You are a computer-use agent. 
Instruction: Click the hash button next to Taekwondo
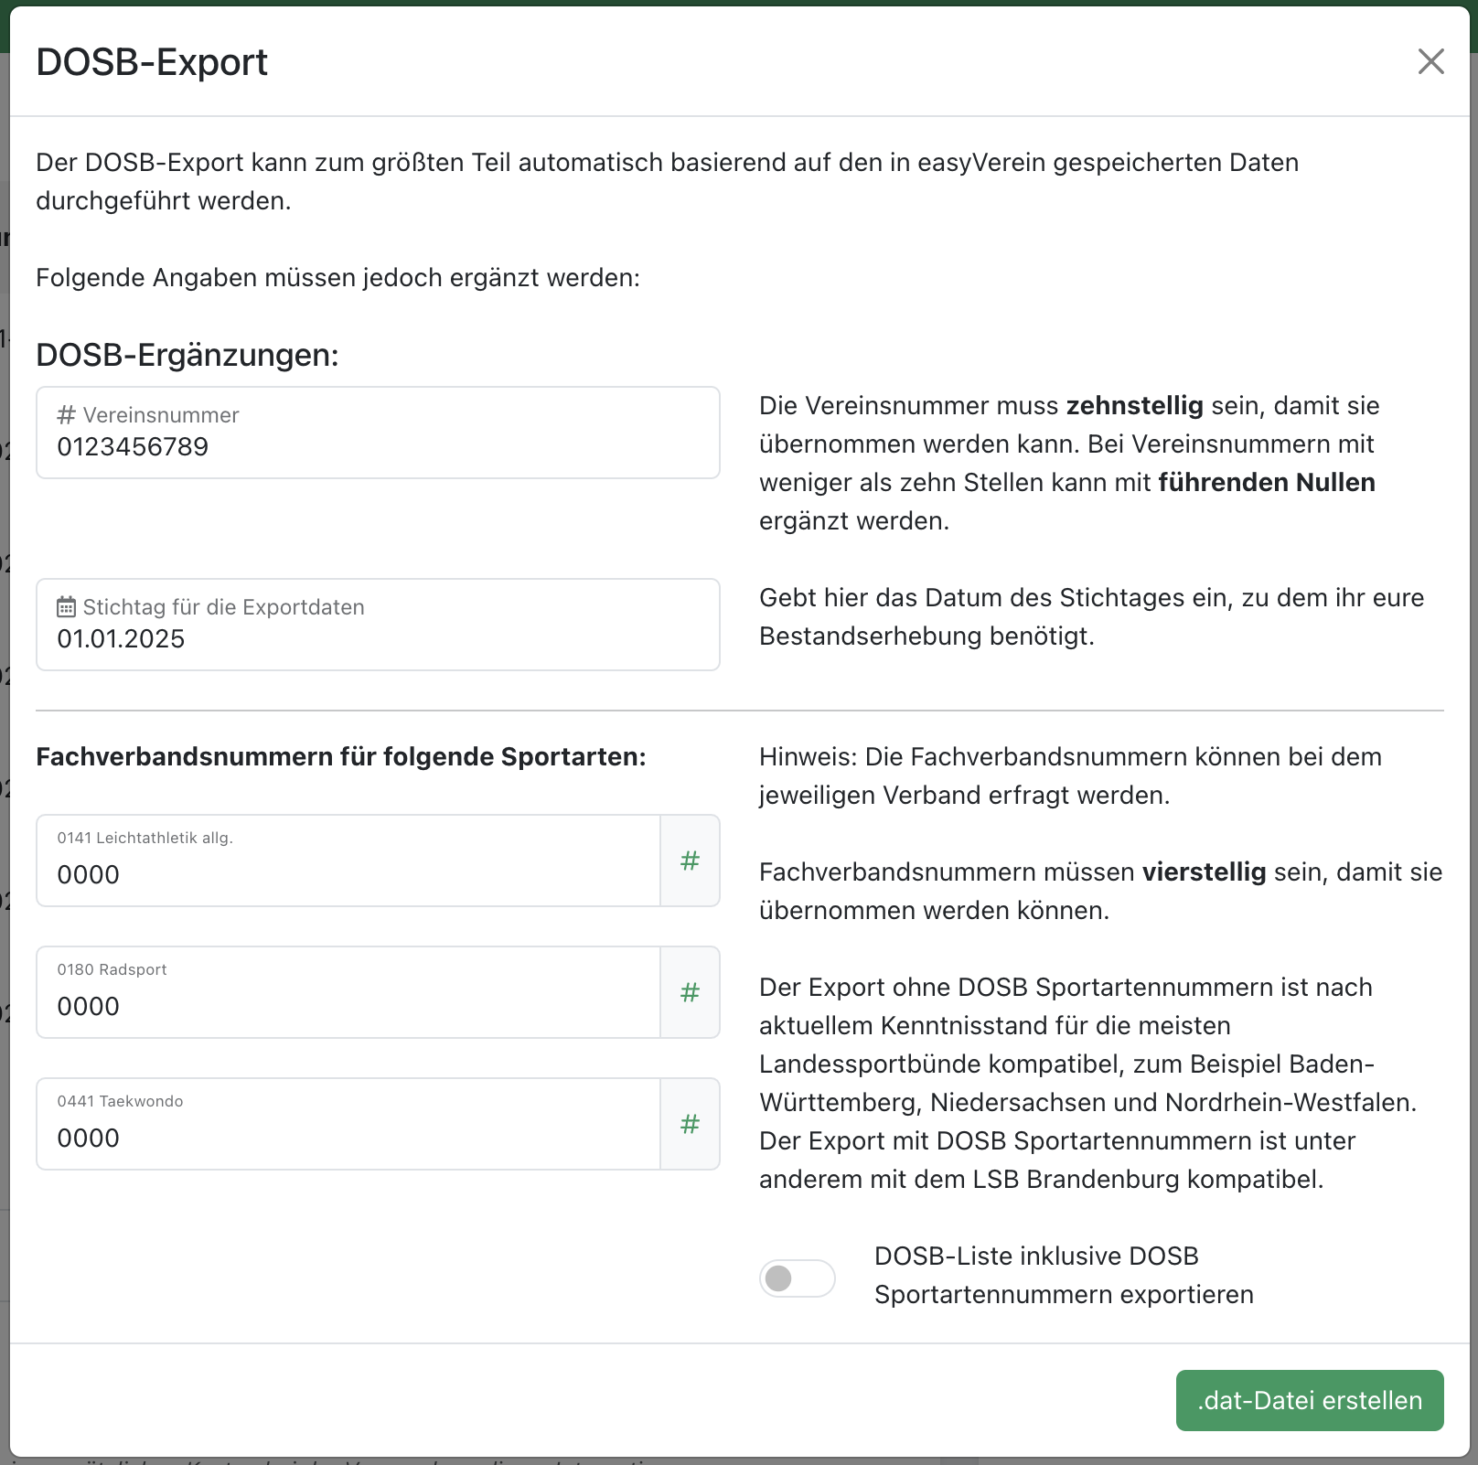point(690,1124)
